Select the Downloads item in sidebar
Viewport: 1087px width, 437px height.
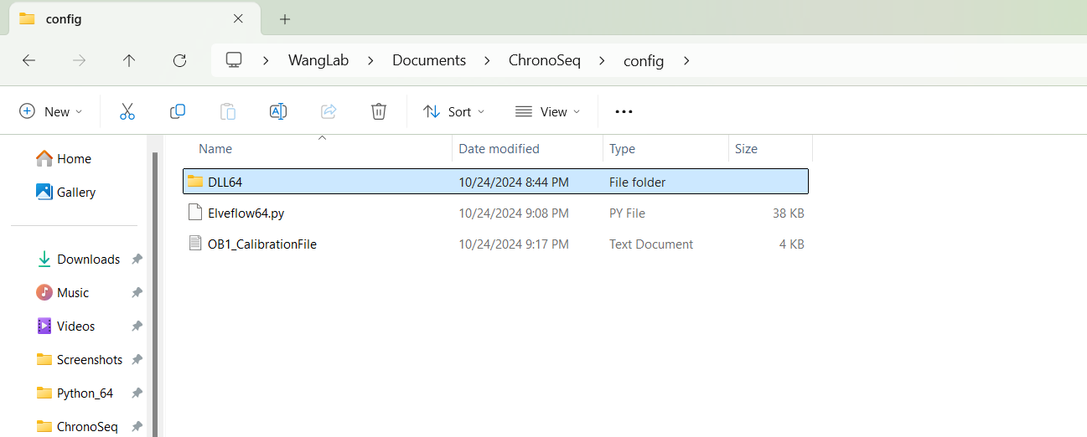coord(88,260)
